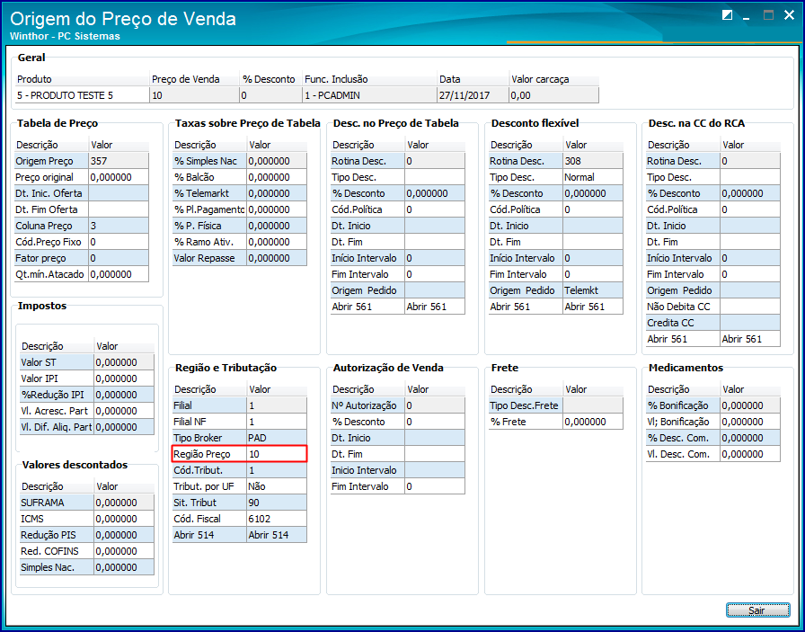Click the 'Não Debita CC' row label

point(683,307)
